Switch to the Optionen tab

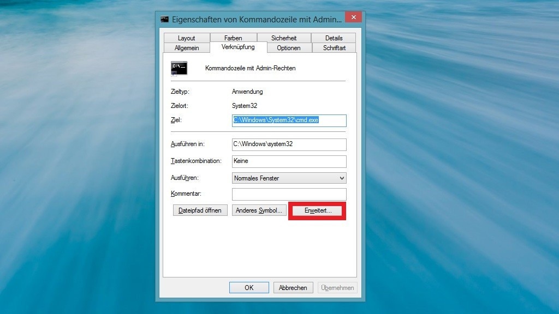(289, 48)
